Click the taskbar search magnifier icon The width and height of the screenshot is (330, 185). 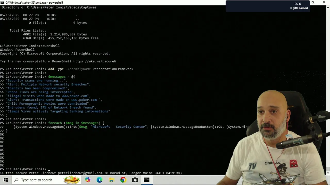(x=16, y=180)
